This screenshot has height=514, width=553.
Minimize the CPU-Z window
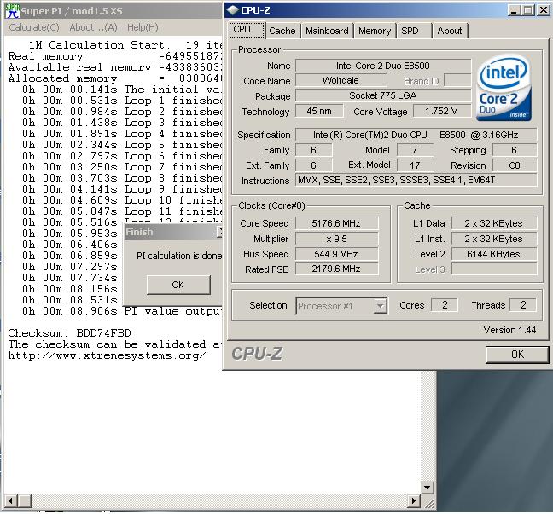point(515,10)
